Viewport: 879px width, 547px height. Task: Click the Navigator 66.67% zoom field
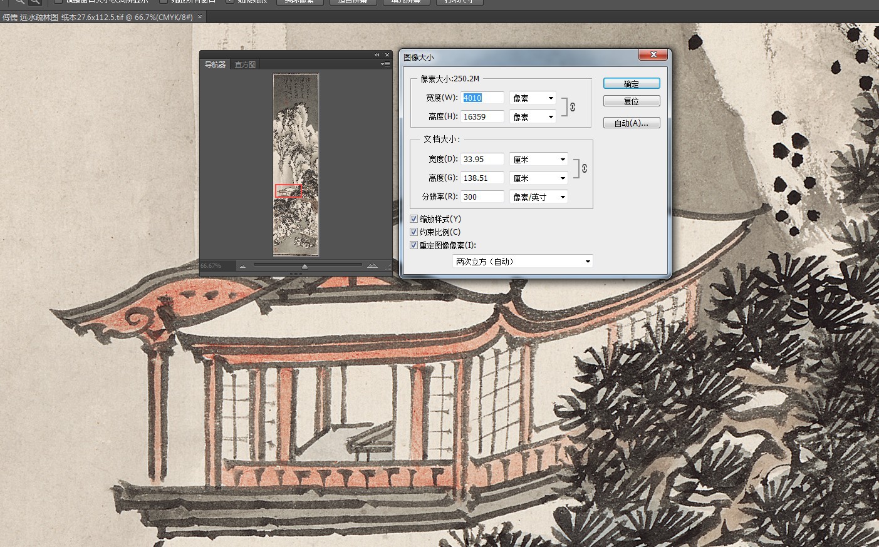click(217, 266)
